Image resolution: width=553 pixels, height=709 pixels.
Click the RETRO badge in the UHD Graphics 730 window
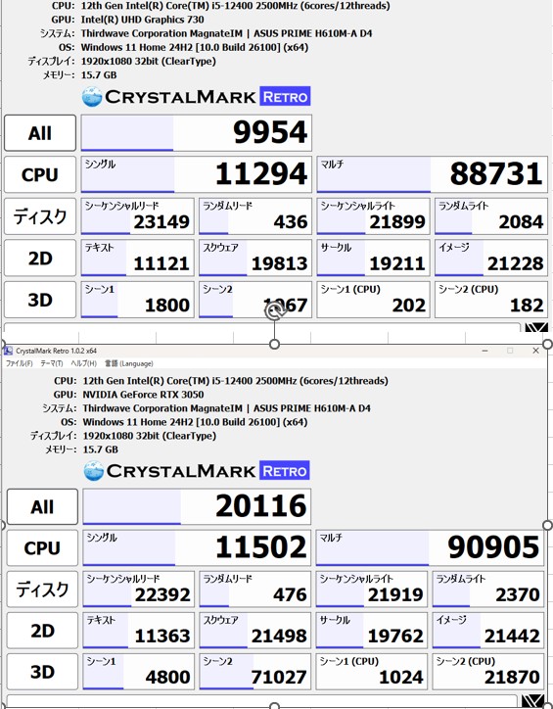coord(285,96)
